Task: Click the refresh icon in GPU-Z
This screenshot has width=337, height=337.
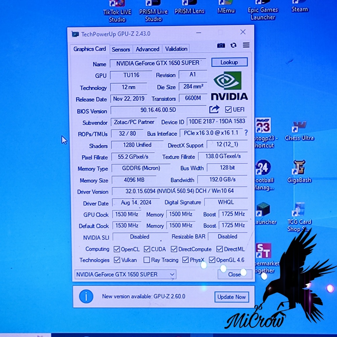Action: pos(233,45)
